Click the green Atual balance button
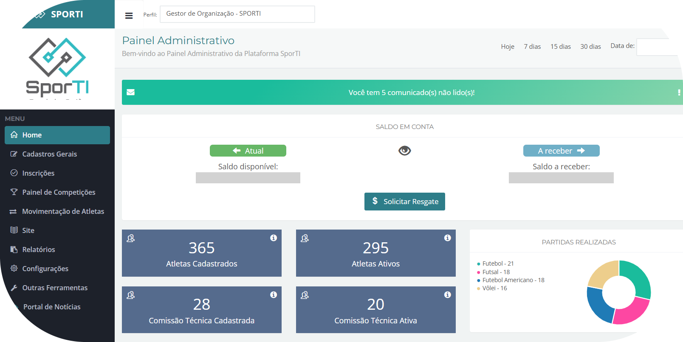The height and width of the screenshot is (342, 683). tap(248, 151)
